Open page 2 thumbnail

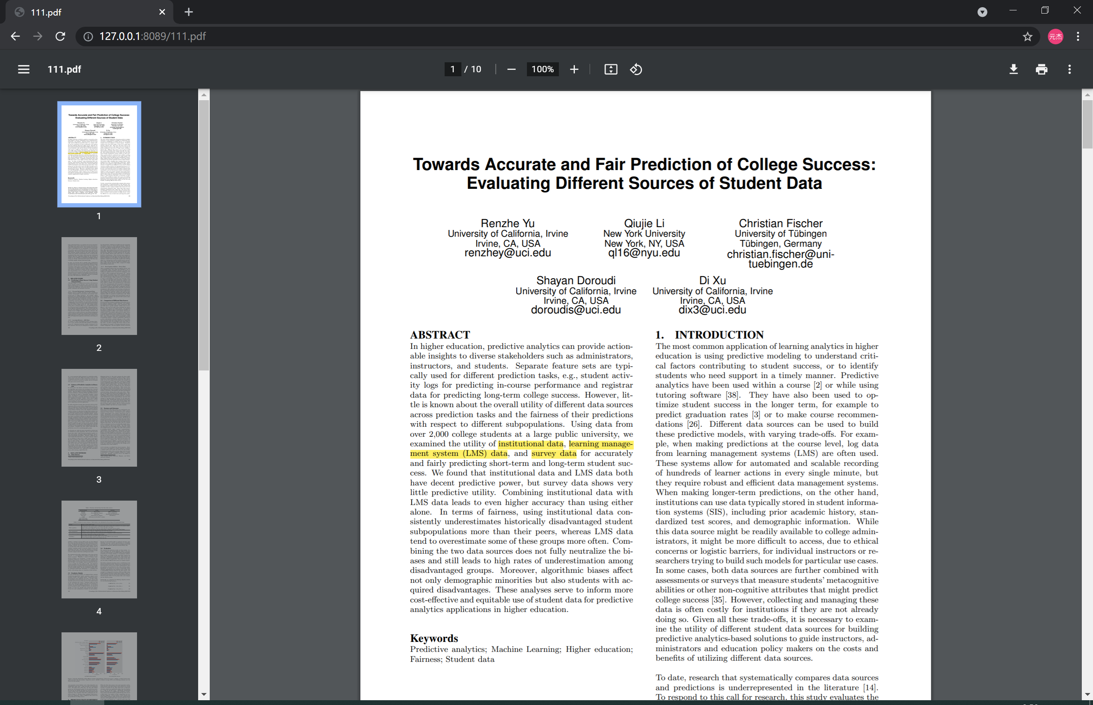pos(99,286)
